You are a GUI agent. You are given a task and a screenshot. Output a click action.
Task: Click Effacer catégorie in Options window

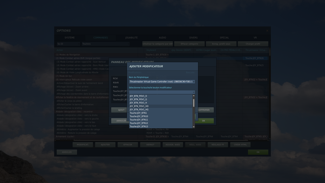[189, 44]
